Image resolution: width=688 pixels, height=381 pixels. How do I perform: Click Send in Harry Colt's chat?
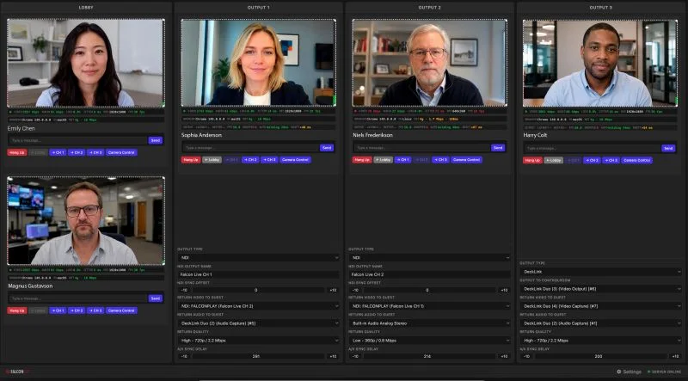point(668,149)
